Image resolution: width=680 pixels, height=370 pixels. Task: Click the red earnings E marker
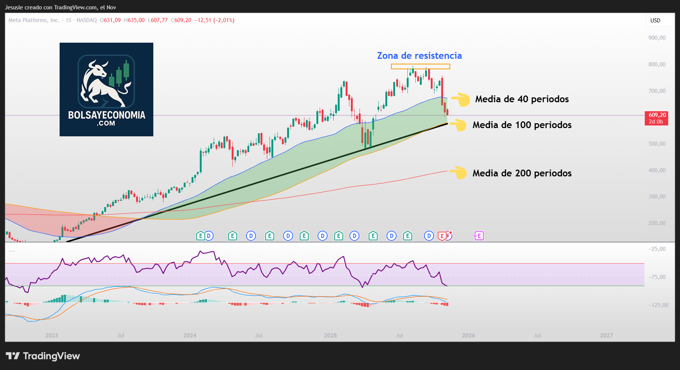point(442,236)
